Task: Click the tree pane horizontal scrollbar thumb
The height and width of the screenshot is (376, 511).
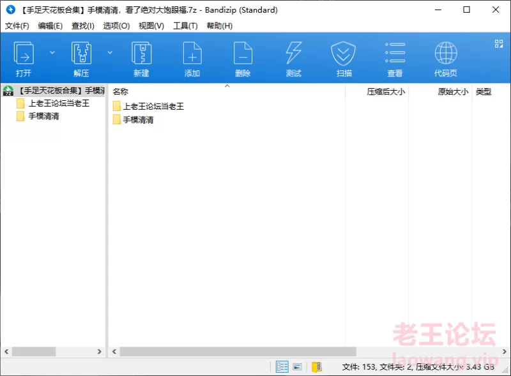Action: [x=34, y=352]
